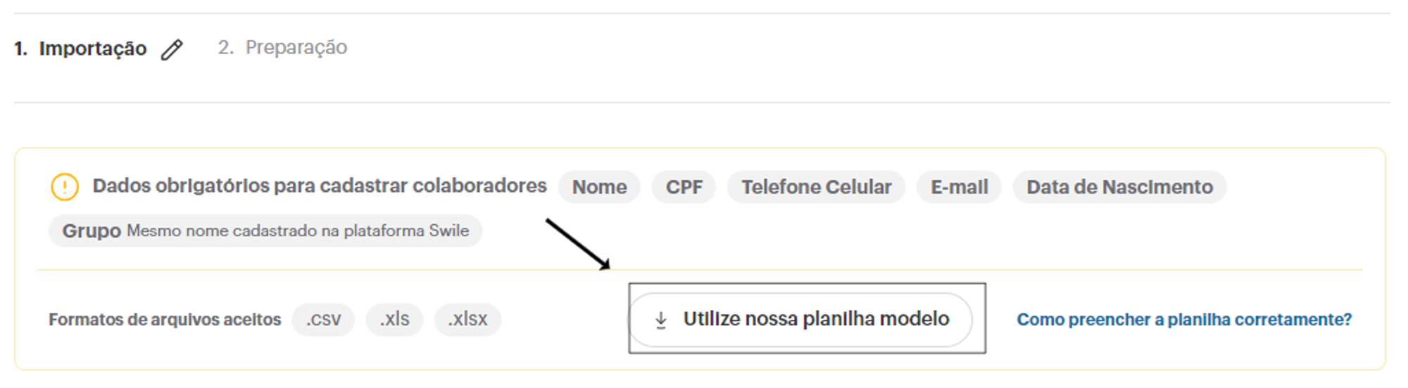Open Como preencher a planilha corretamente link

click(1184, 320)
